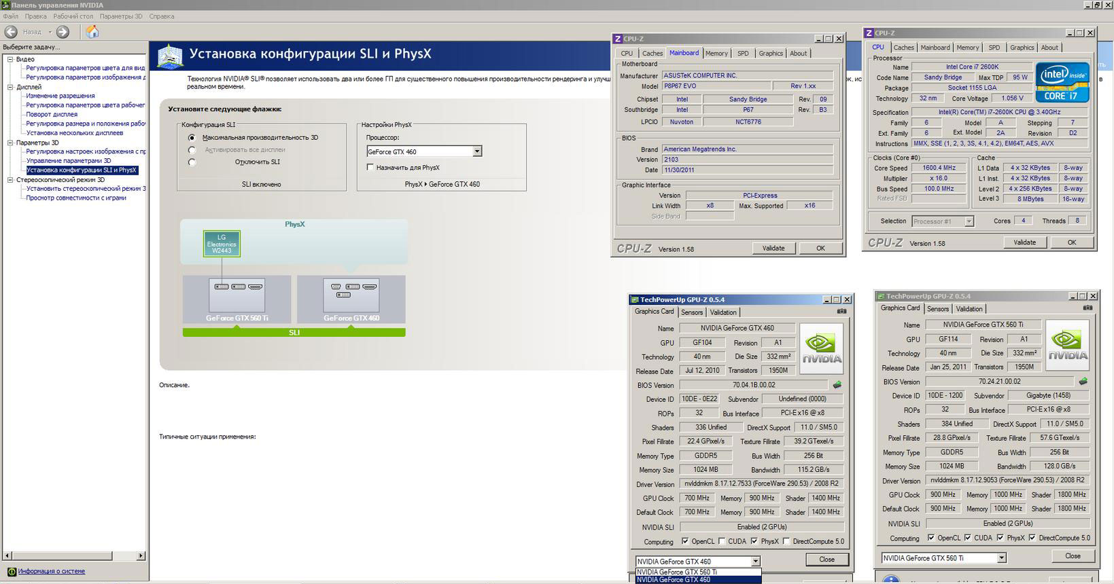1114x584 pixels.
Task: Click NVIDIA logo in GTX 460 GPU-Z window
Action: click(x=822, y=349)
